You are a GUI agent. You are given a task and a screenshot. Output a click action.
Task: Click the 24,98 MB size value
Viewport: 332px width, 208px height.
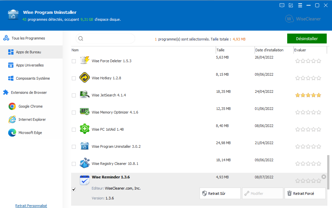[223, 143]
